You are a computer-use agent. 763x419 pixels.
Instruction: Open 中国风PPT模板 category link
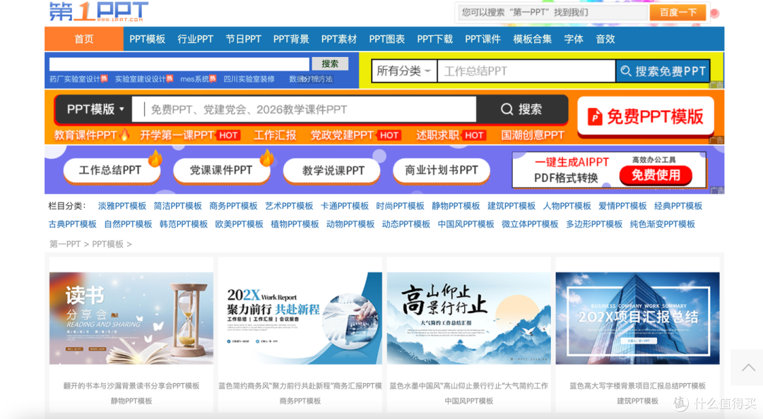click(x=466, y=224)
